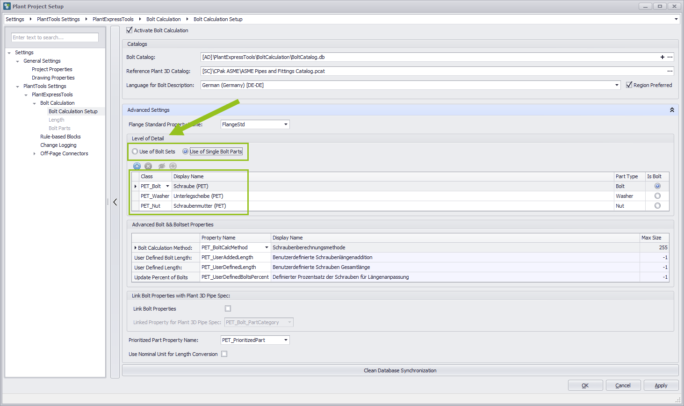
Task: Click the Max Size 255 cell
Action: (x=655, y=247)
